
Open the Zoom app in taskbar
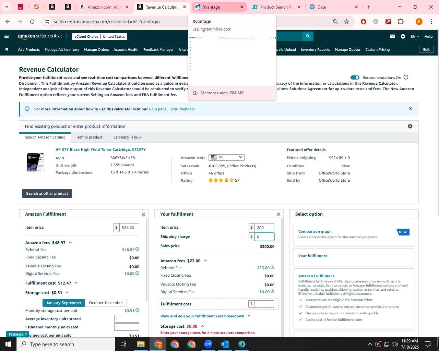click(x=208, y=344)
